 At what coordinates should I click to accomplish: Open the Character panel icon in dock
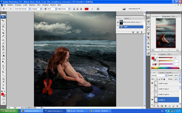point(148,43)
